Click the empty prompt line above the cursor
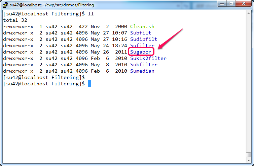This screenshot has width=254, height=166. coord(44,77)
